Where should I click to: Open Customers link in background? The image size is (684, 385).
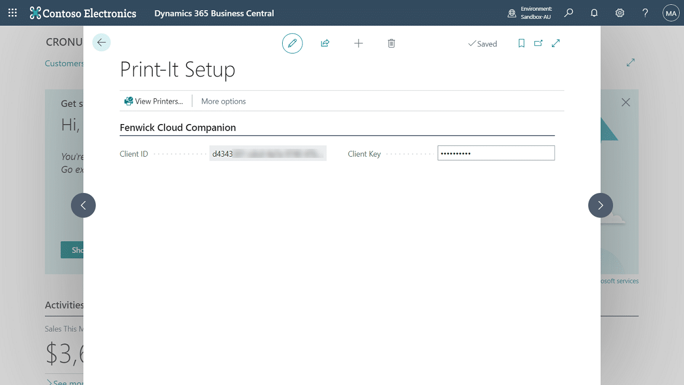pos(64,63)
